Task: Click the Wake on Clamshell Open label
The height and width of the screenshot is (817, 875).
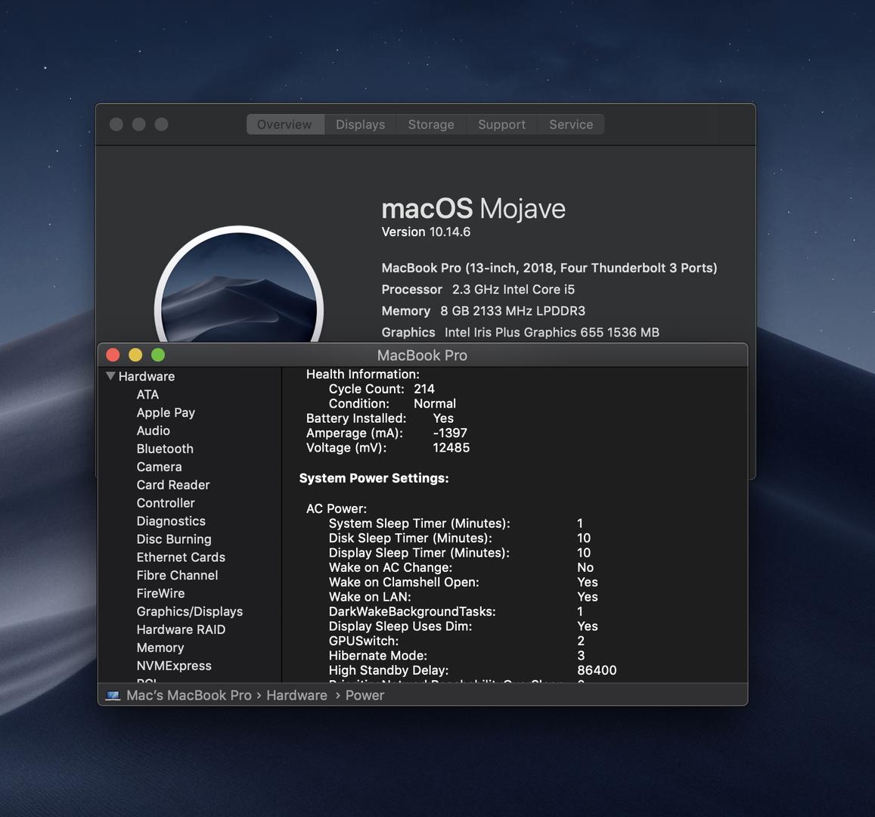Action: click(404, 582)
